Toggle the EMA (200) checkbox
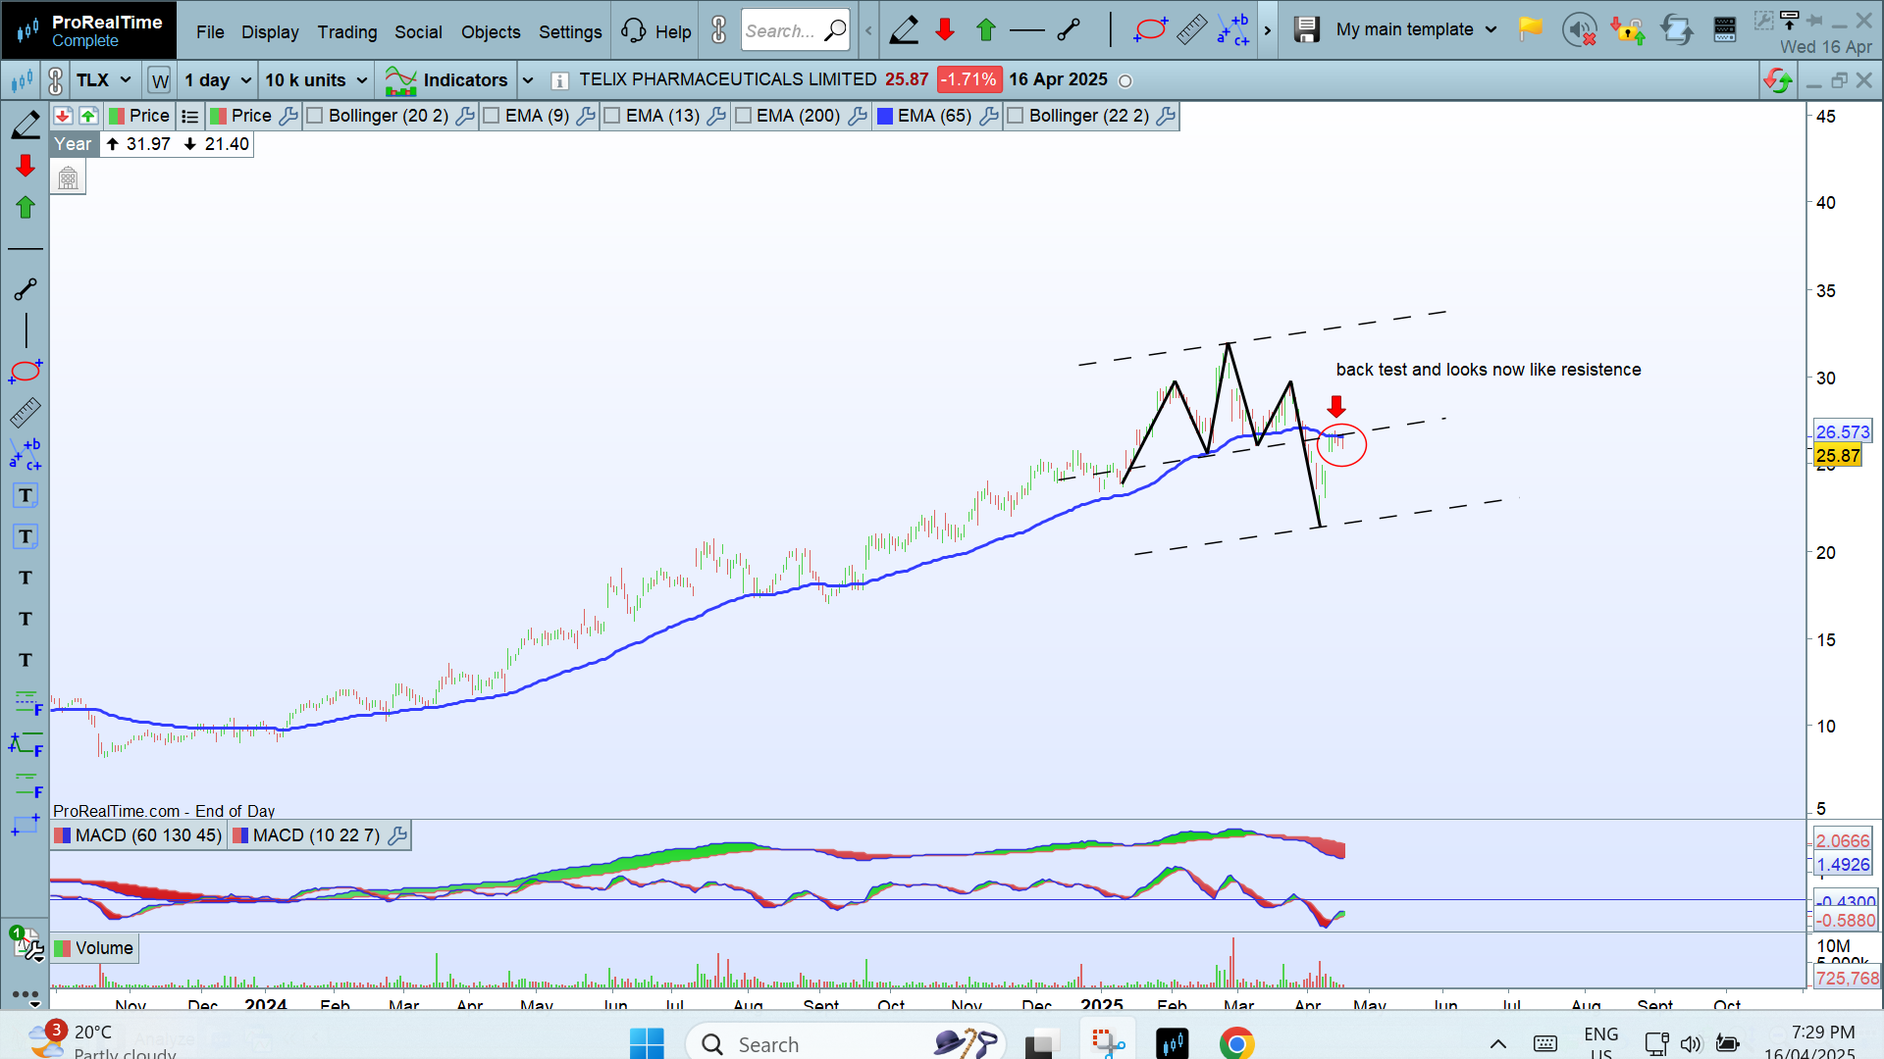Screen dimensions: 1884x1059 tap(743, 116)
